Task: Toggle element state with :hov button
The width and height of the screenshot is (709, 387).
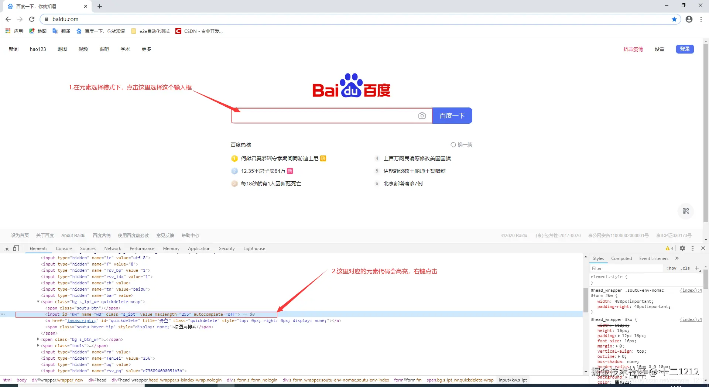Action: [x=671, y=268]
